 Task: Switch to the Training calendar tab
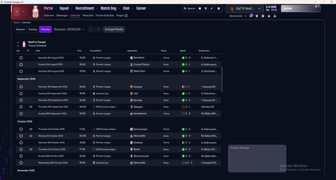(x=33, y=29)
